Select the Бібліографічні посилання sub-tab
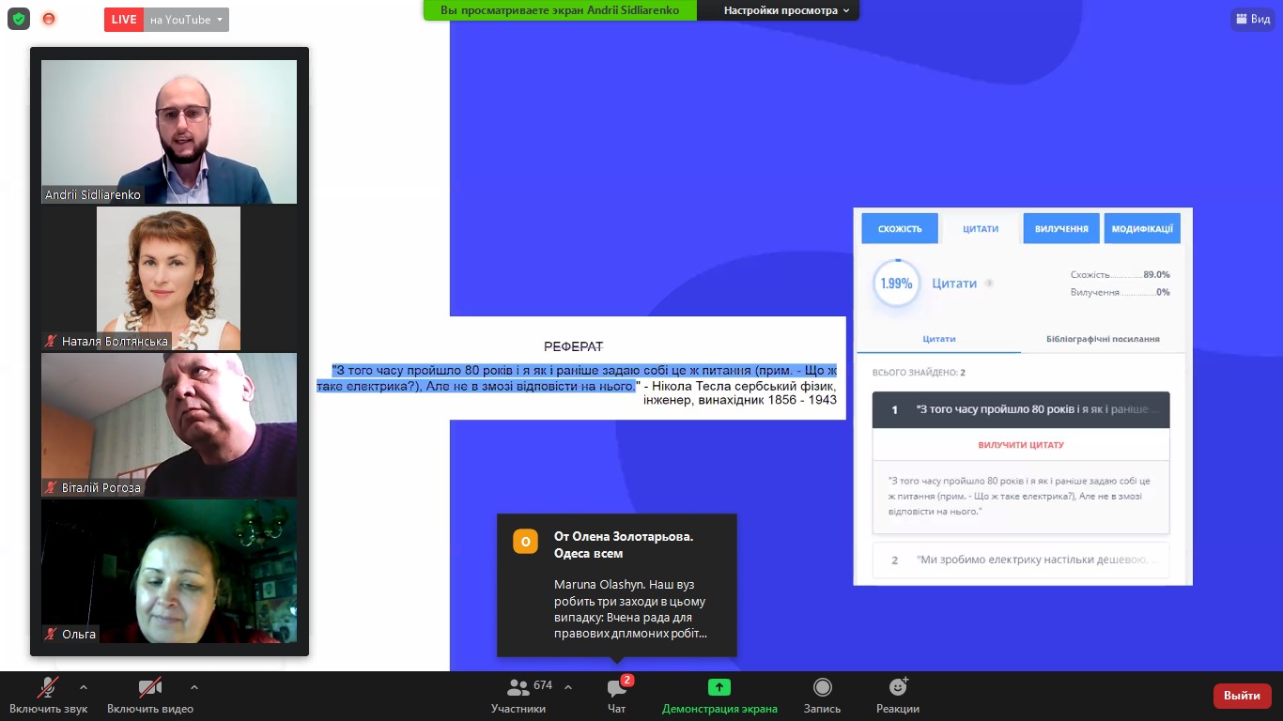 pos(1102,339)
